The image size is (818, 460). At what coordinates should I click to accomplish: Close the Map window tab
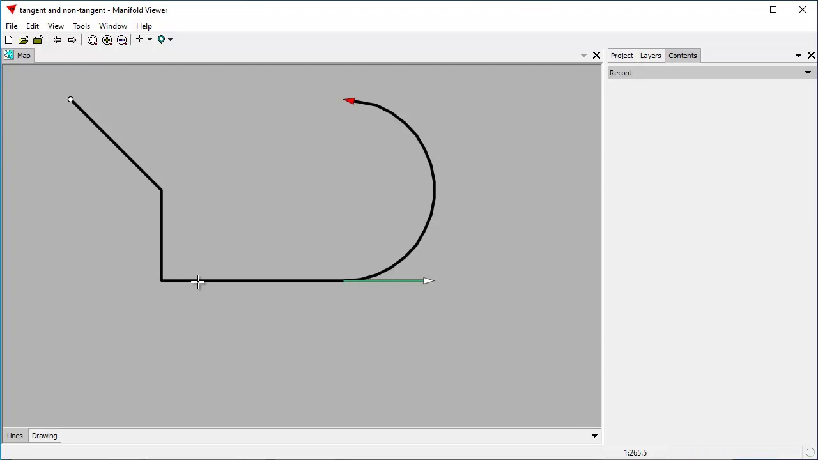596,56
